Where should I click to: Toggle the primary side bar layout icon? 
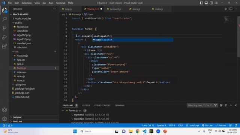pos(201,3)
